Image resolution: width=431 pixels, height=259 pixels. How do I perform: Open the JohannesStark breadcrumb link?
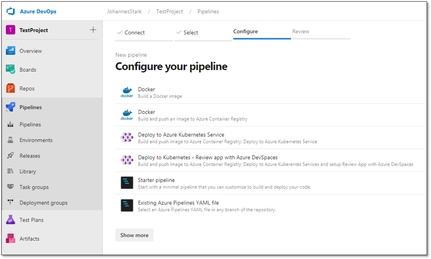click(124, 12)
